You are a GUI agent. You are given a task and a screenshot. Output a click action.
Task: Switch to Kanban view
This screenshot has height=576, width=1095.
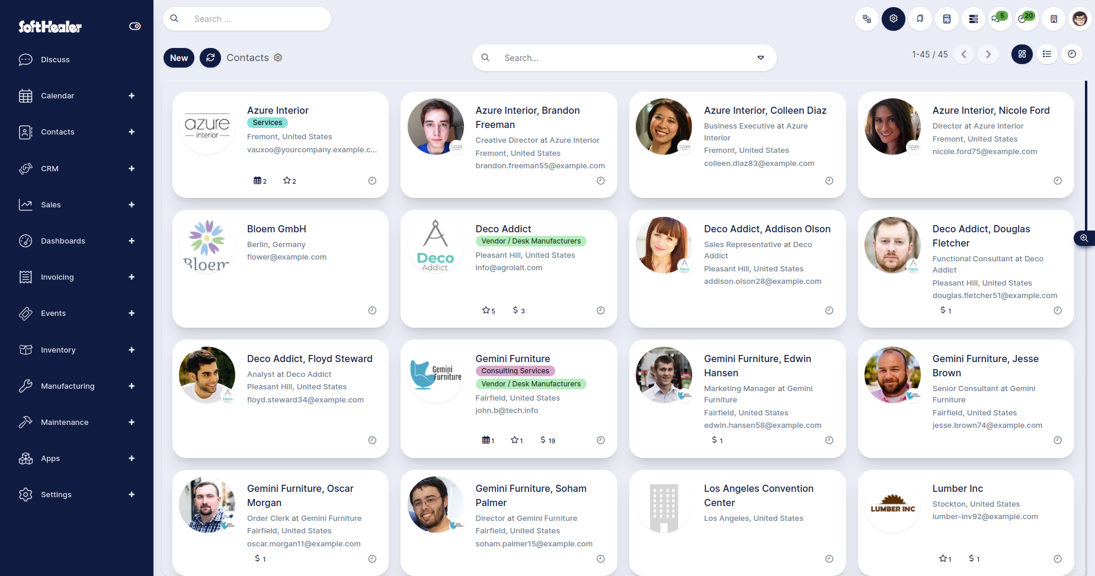1022,54
